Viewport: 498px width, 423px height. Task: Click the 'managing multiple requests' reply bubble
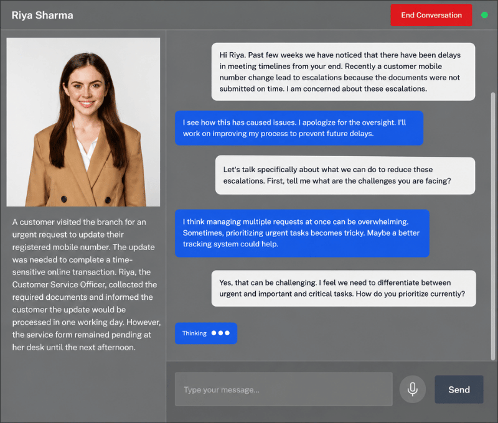point(302,233)
